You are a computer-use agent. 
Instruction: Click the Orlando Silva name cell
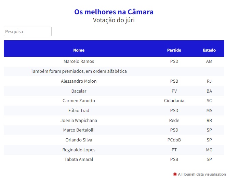(x=79, y=140)
